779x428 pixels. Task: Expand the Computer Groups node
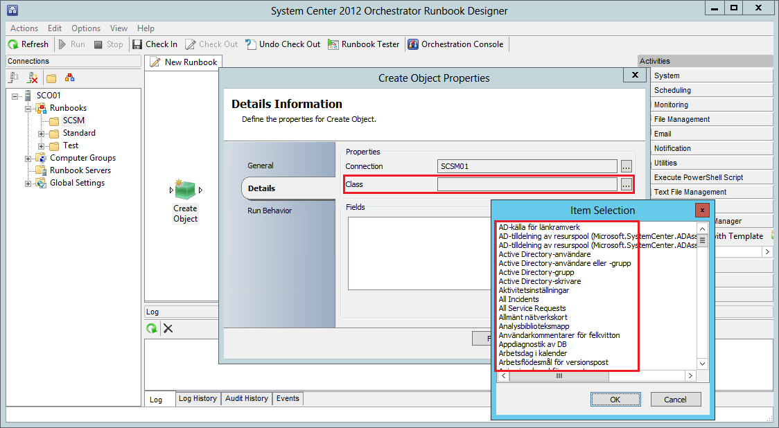point(28,159)
